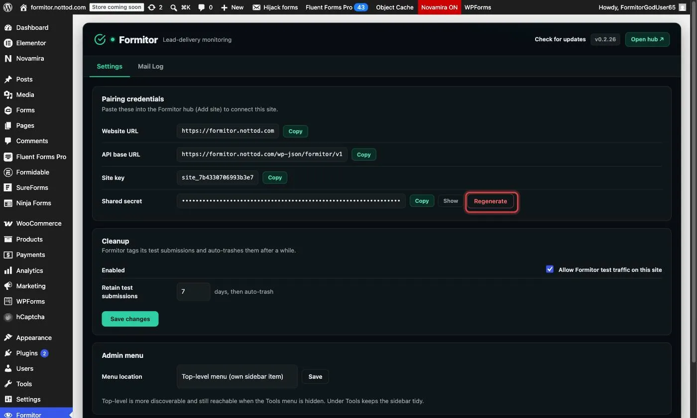
Task: Click the Save changes button
Action: tap(130, 319)
